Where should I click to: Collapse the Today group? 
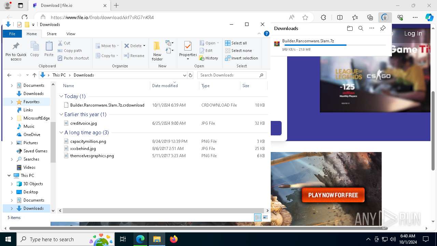pos(61,96)
